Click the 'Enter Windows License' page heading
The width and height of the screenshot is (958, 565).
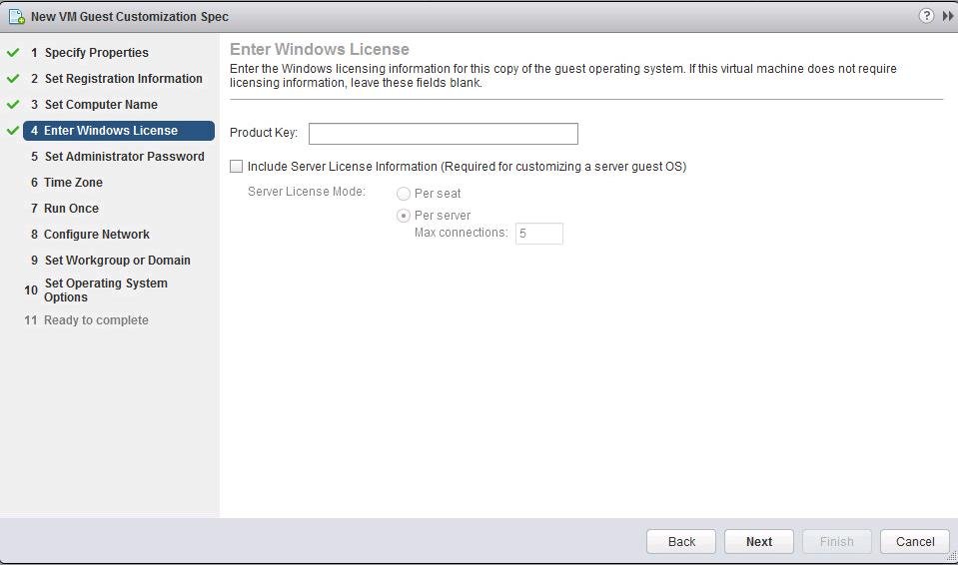(320, 49)
